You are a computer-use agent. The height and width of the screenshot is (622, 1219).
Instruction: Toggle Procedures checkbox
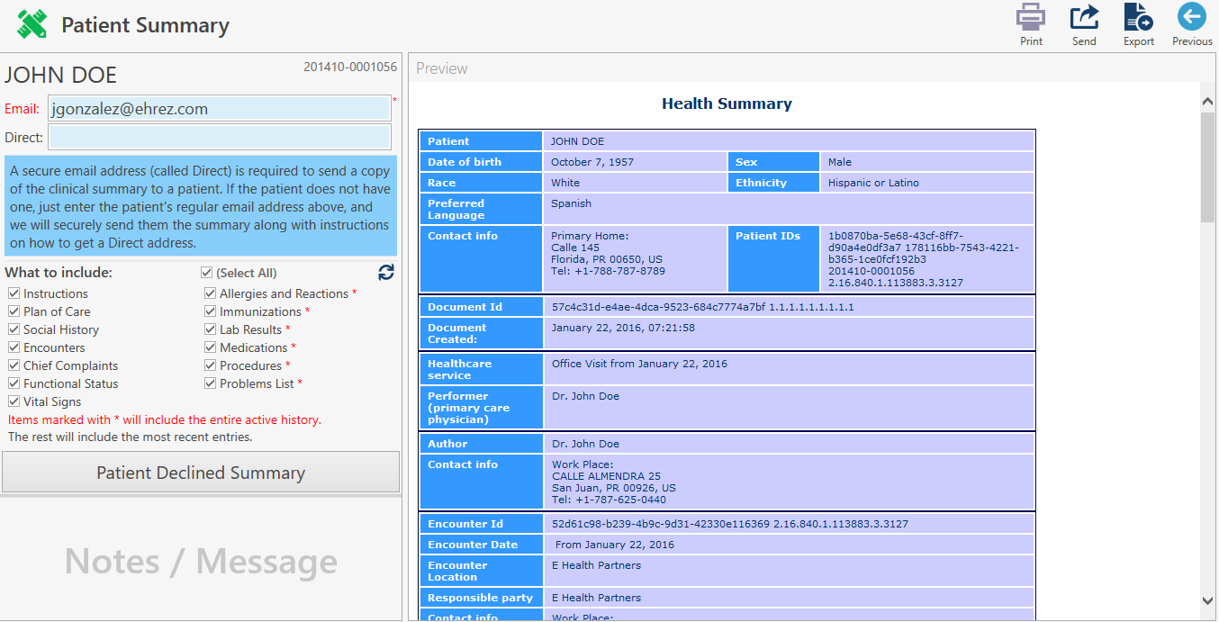click(x=211, y=365)
